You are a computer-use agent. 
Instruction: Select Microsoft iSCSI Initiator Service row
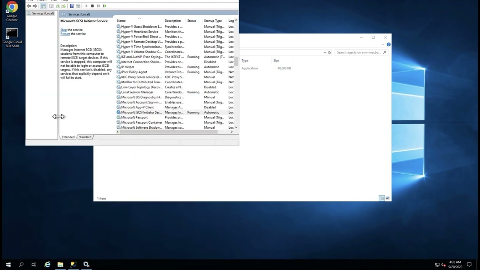click(175, 112)
